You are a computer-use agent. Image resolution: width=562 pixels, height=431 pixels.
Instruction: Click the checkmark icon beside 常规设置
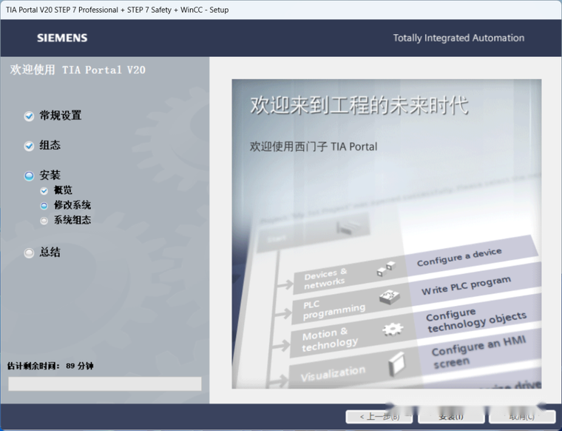point(29,116)
